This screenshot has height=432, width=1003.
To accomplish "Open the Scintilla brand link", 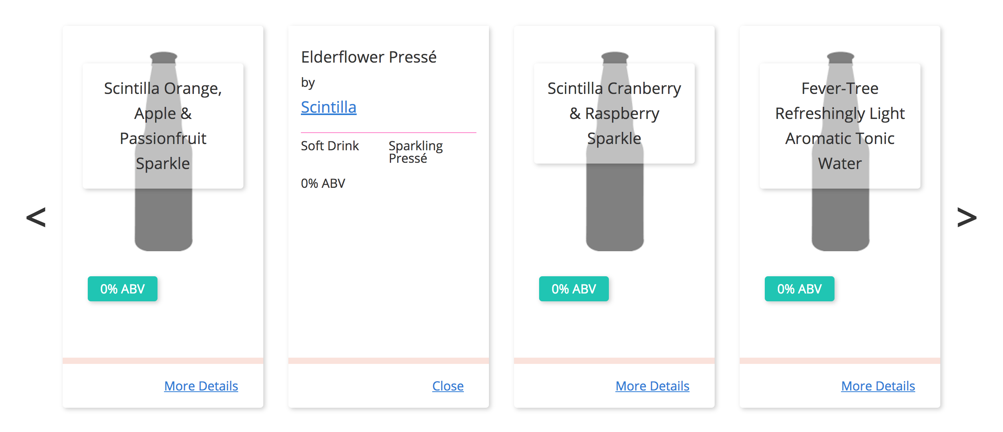I will click(x=328, y=107).
